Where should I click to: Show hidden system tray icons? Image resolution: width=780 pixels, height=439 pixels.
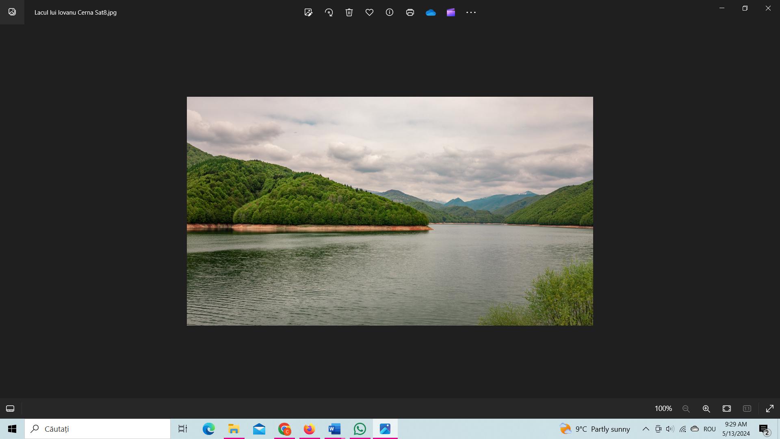point(646,429)
